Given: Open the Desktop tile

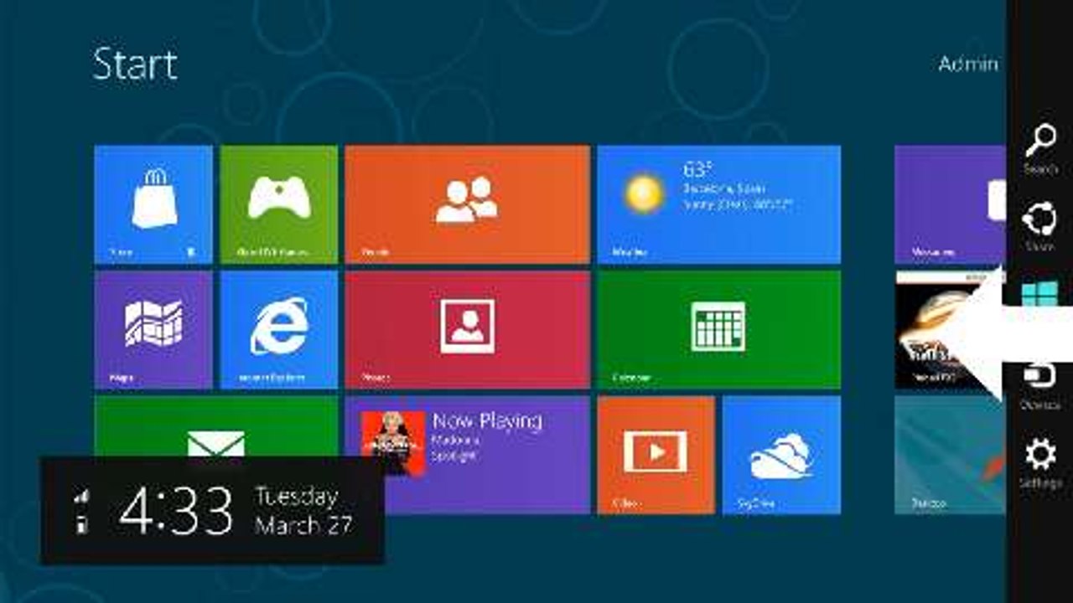Looking at the screenshot, I should pyautogui.click(x=951, y=455).
